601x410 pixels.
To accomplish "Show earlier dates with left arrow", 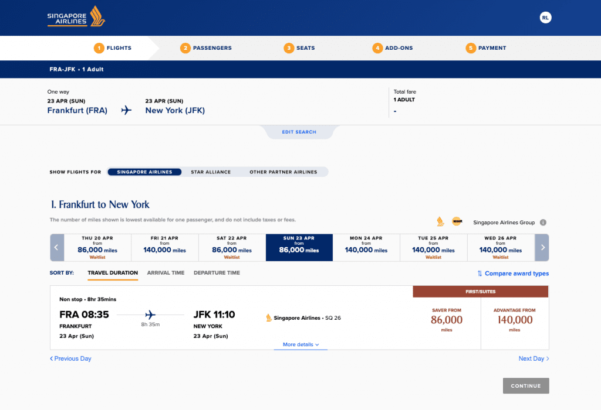I will pyautogui.click(x=57, y=247).
